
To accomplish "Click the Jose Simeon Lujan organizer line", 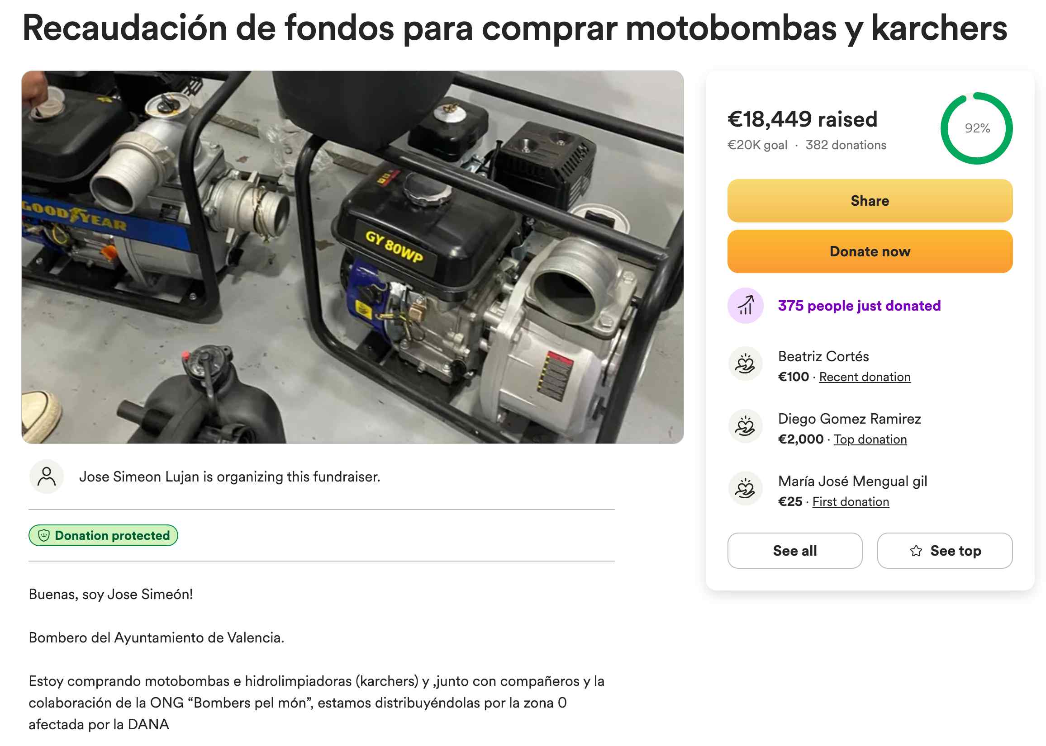I will click(229, 477).
